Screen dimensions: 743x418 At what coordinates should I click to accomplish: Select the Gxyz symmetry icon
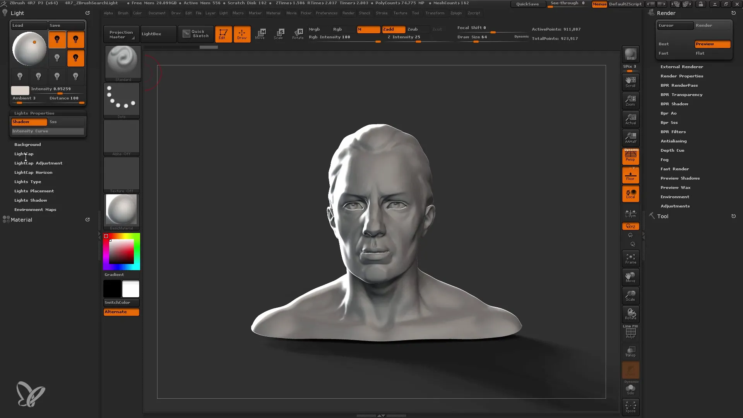[630, 226]
